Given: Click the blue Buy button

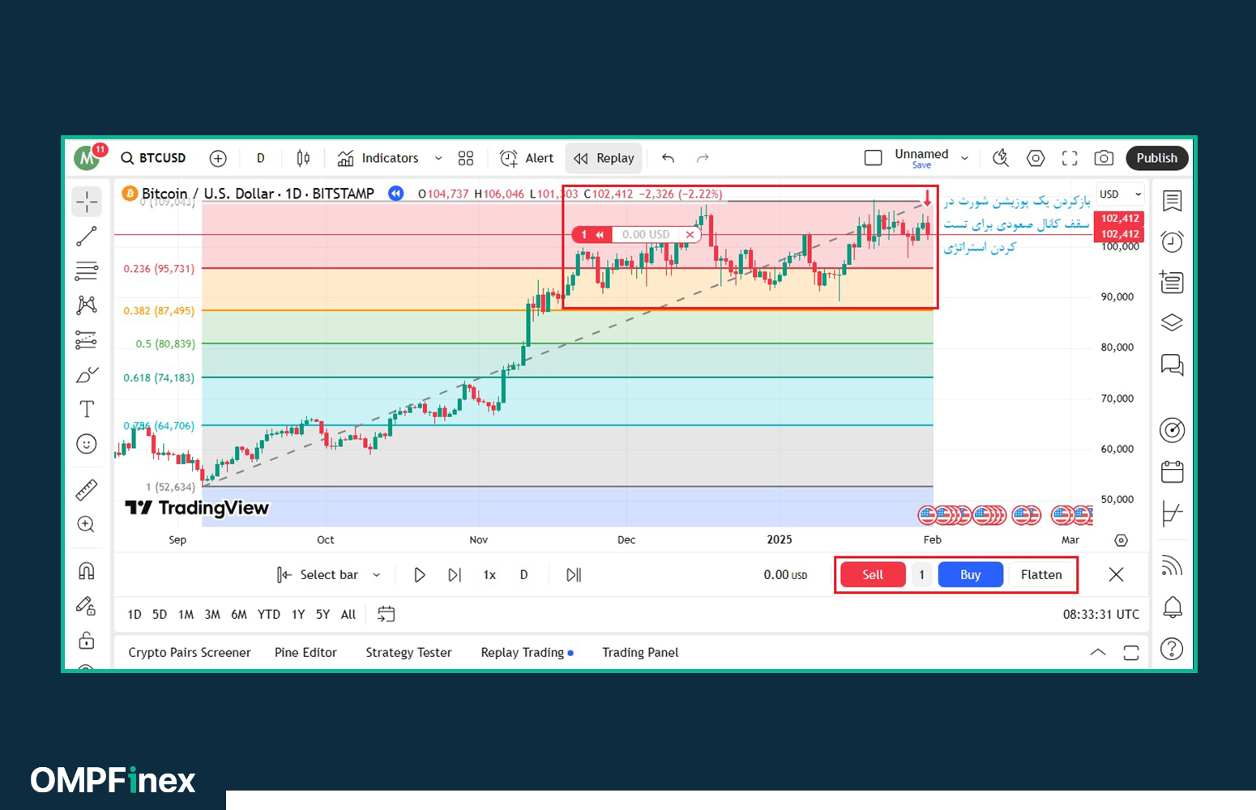Looking at the screenshot, I should tap(971, 574).
